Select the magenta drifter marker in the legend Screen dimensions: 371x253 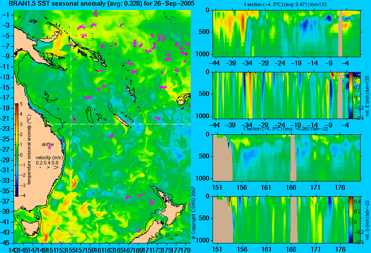[49, 148]
